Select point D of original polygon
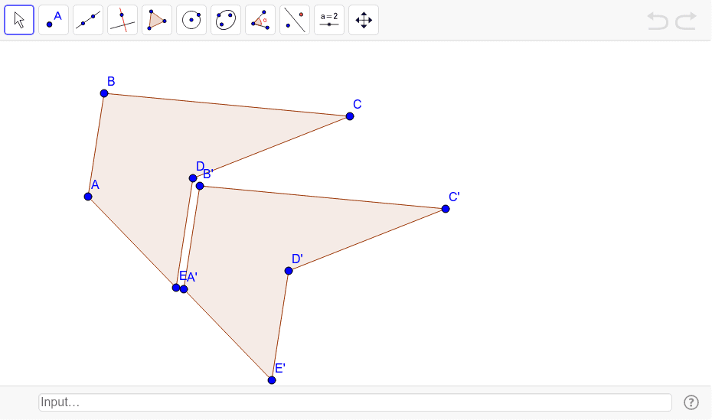The image size is (712, 420). [x=193, y=178]
